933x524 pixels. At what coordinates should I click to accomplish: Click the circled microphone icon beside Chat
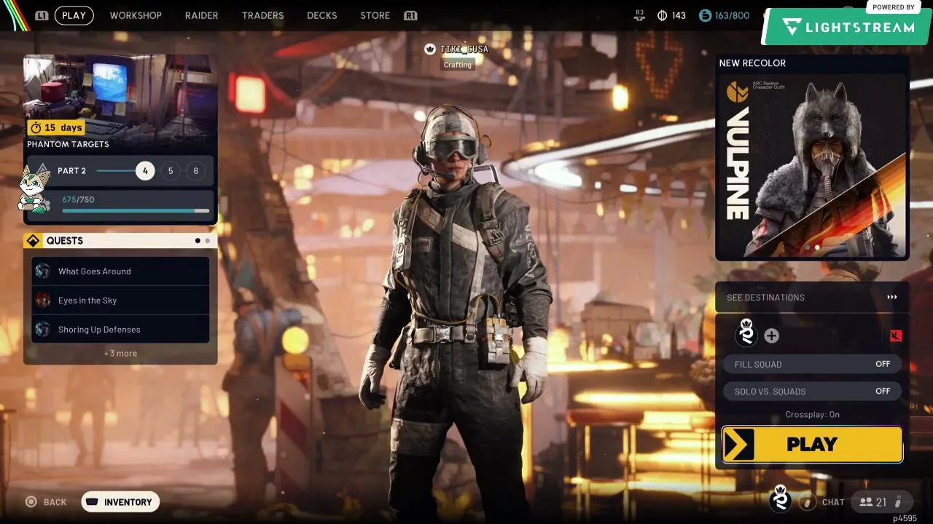click(807, 502)
